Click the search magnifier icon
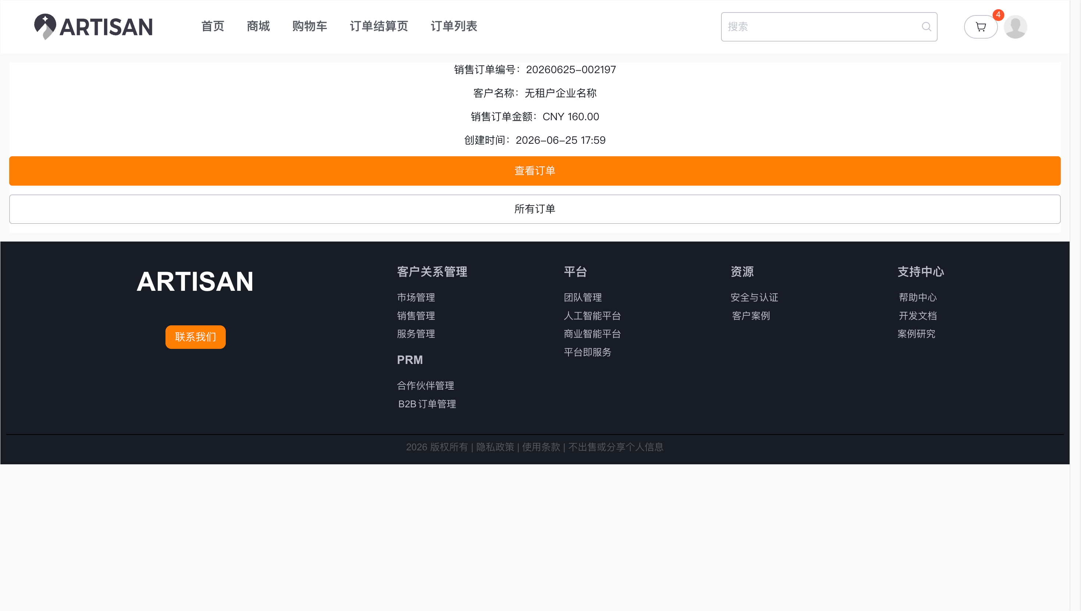Image resolution: width=1081 pixels, height=611 pixels. tap(926, 27)
